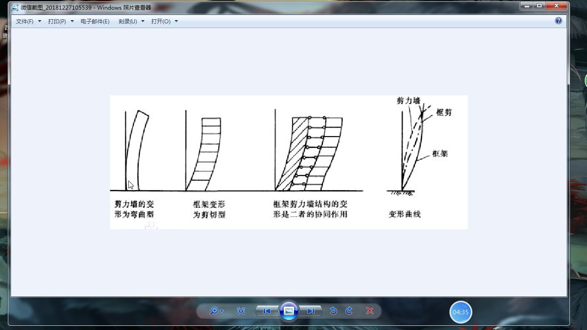The width and height of the screenshot is (587, 330).
Task: Expand the zoom magnifier dropdown arrow
Action: 222,311
